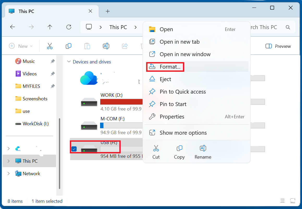302x209 pixels.
Task: Choose Eject from the context menu
Action: [165, 79]
